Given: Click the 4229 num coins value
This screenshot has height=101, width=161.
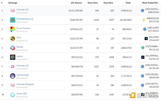Looking at the screenshot, I should (x=96, y=20).
